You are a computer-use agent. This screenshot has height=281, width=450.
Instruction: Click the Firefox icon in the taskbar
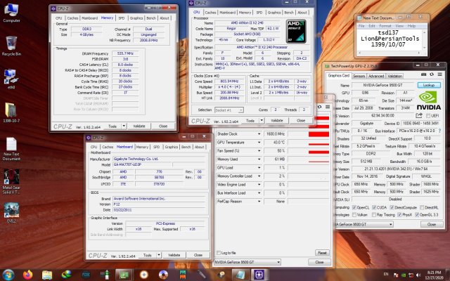28,273
